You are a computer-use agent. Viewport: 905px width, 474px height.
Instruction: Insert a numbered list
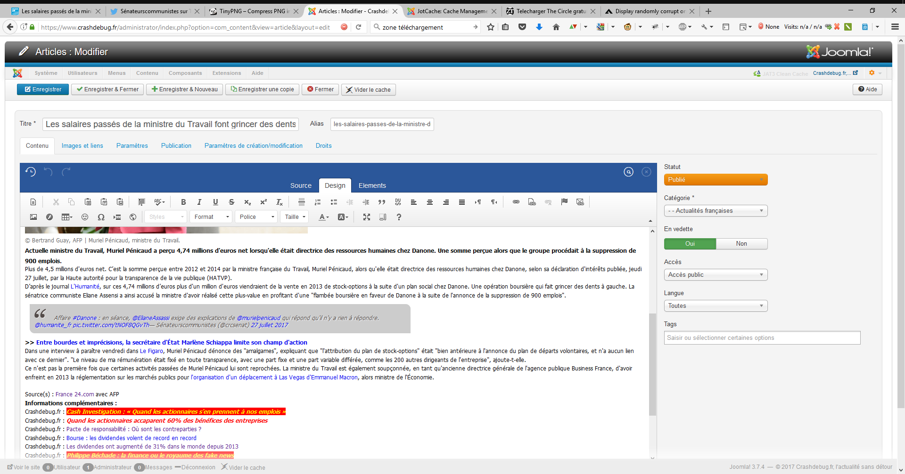pos(318,202)
